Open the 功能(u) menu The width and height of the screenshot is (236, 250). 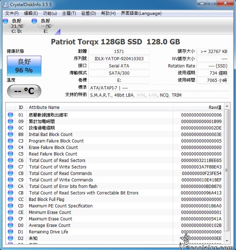click(50, 13)
